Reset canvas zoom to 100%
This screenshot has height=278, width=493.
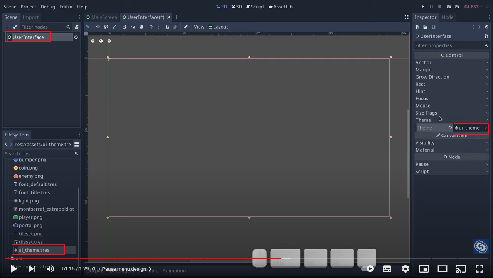click(x=101, y=41)
